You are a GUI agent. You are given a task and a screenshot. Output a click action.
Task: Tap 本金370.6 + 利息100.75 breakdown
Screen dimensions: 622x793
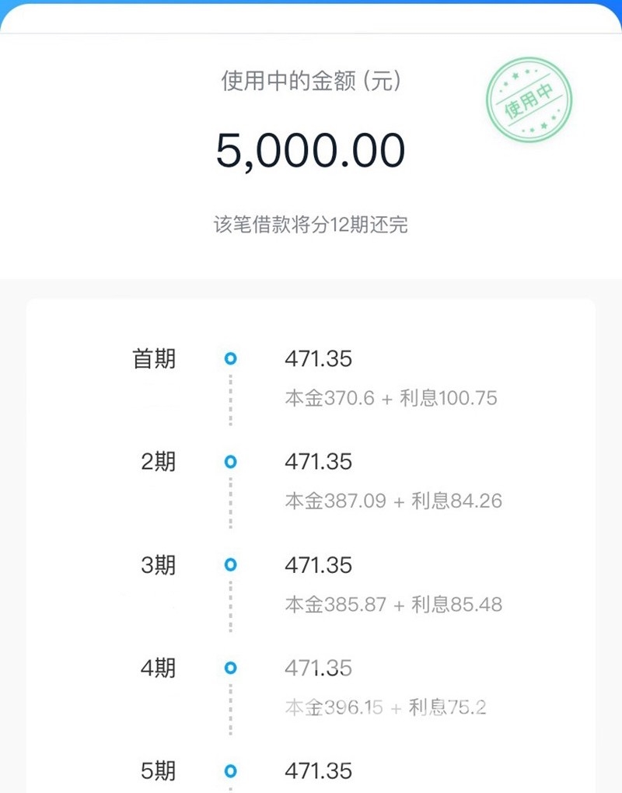click(x=391, y=398)
